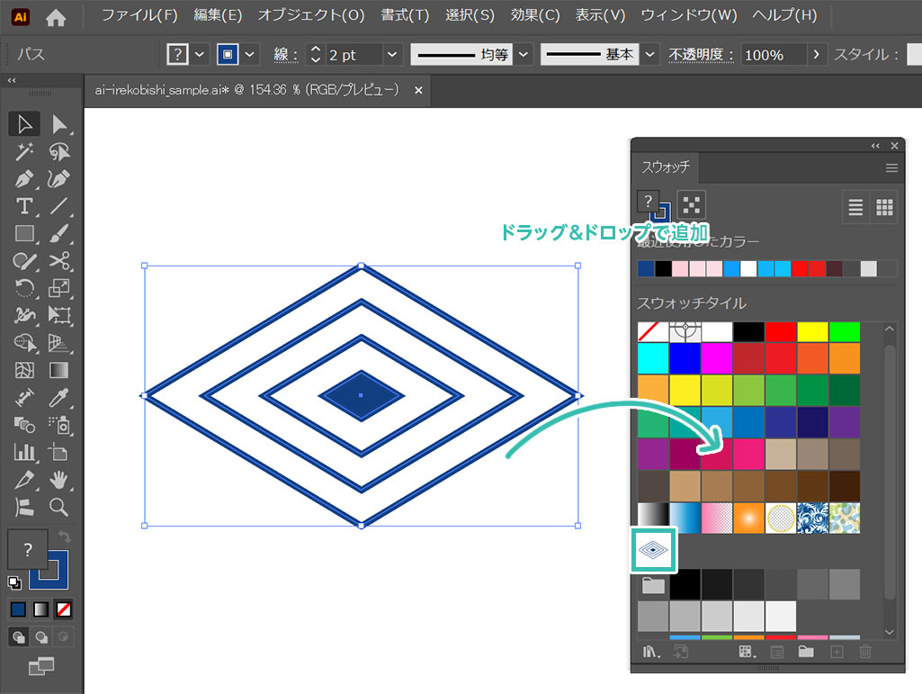Image resolution: width=922 pixels, height=694 pixels.
Task: Open the opacity flyout arrow
Action: 816,55
